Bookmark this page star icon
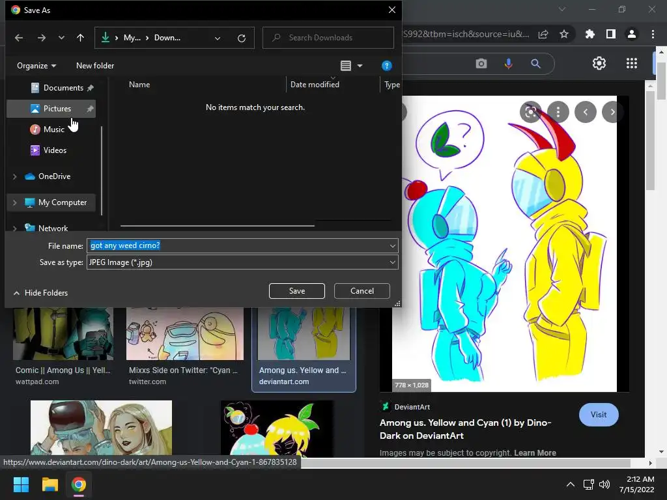The width and height of the screenshot is (667, 500). click(x=564, y=34)
